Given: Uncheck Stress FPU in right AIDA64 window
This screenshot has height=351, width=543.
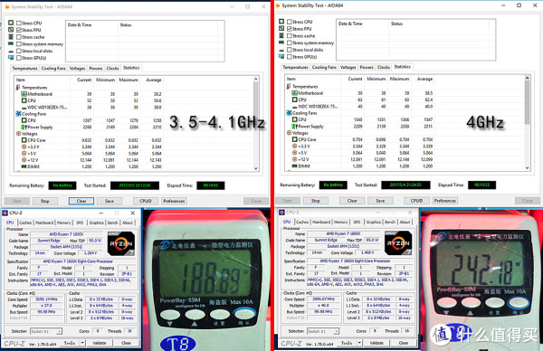Looking at the screenshot, I should pos(290,29).
